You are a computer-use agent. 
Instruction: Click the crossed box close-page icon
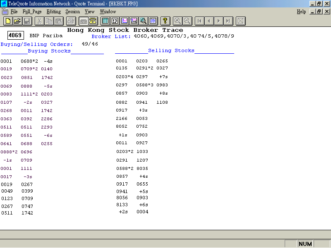point(241,21)
